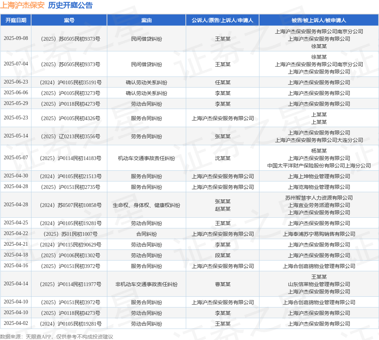
Task: Select case number (2025)沪0105民初3273号
Action: pos(70,93)
